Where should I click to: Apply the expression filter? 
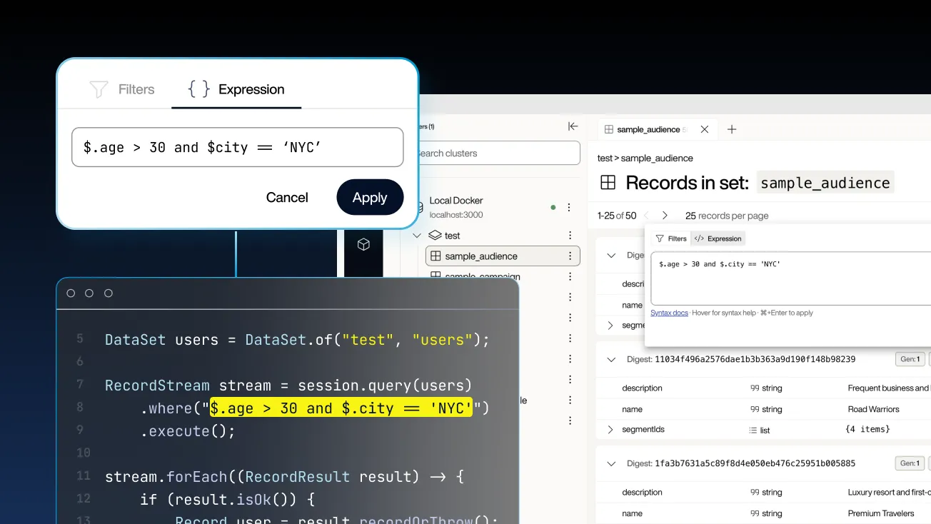(x=370, y=197)
